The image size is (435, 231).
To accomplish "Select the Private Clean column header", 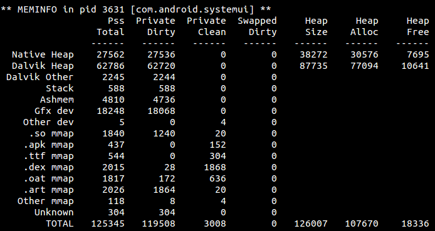I will [206, 26].
